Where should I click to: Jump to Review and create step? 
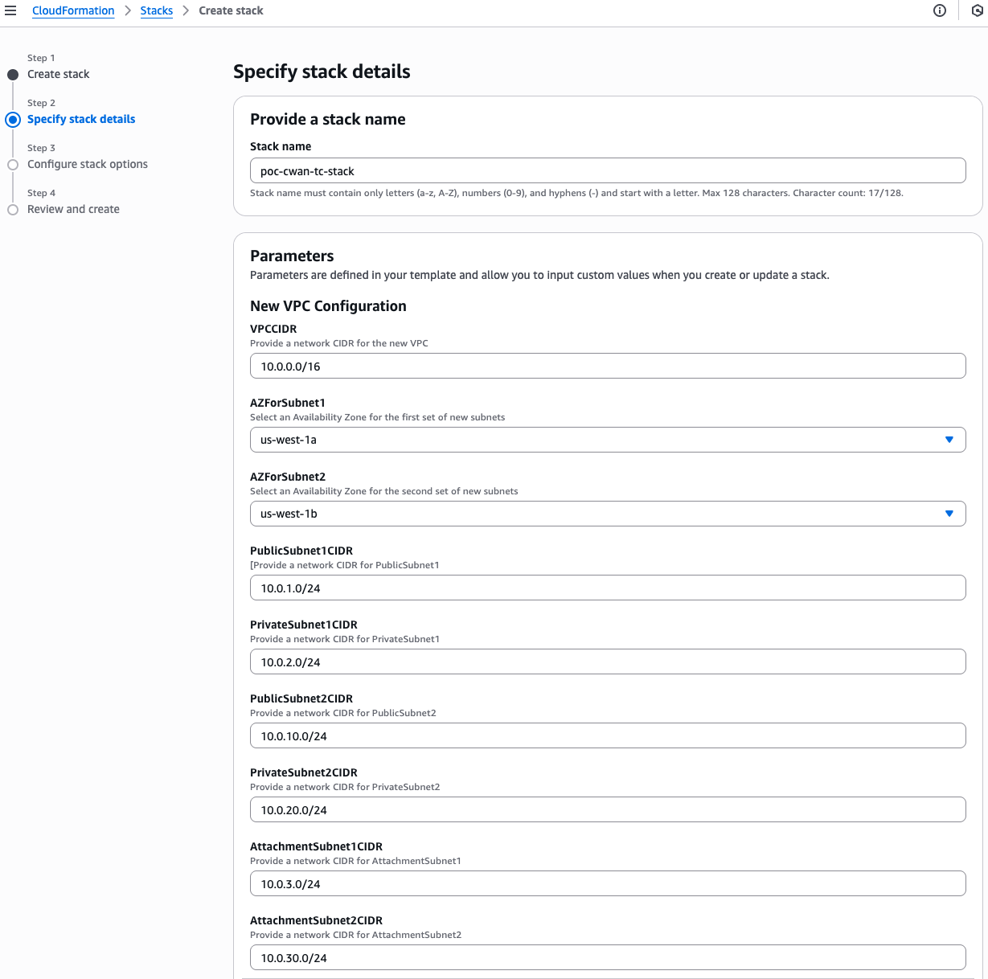(73, 209)
